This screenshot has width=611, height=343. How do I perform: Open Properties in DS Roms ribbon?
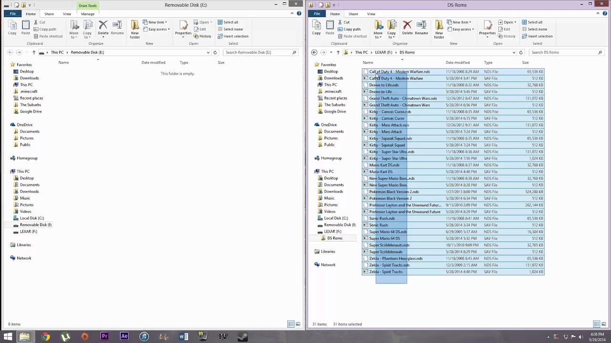click(x=487, y=28)
